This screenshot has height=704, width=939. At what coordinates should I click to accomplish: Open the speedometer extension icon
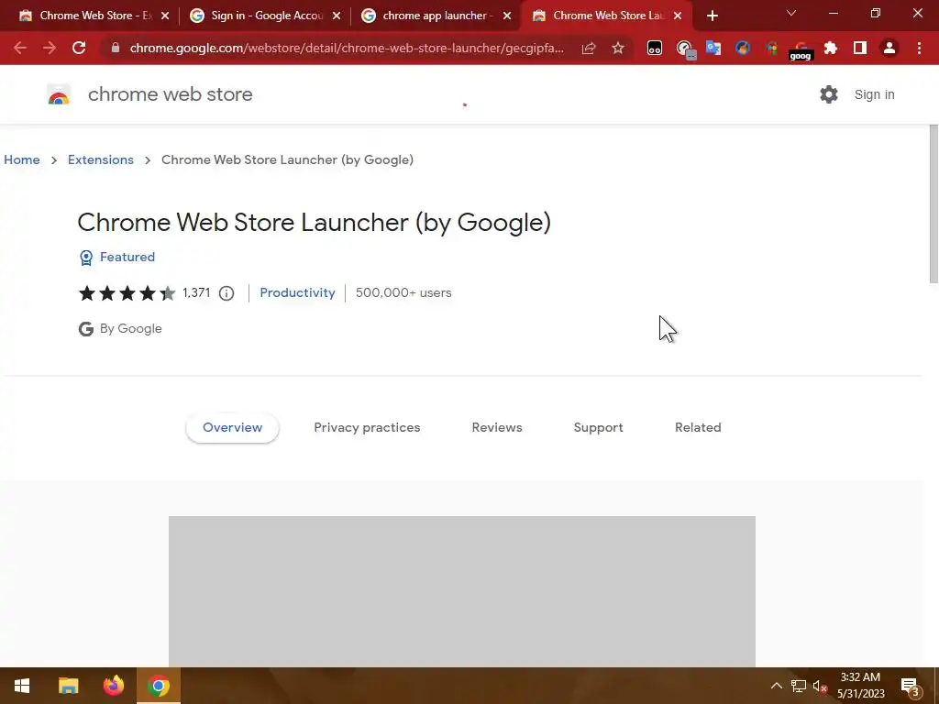tap(684, 49)
